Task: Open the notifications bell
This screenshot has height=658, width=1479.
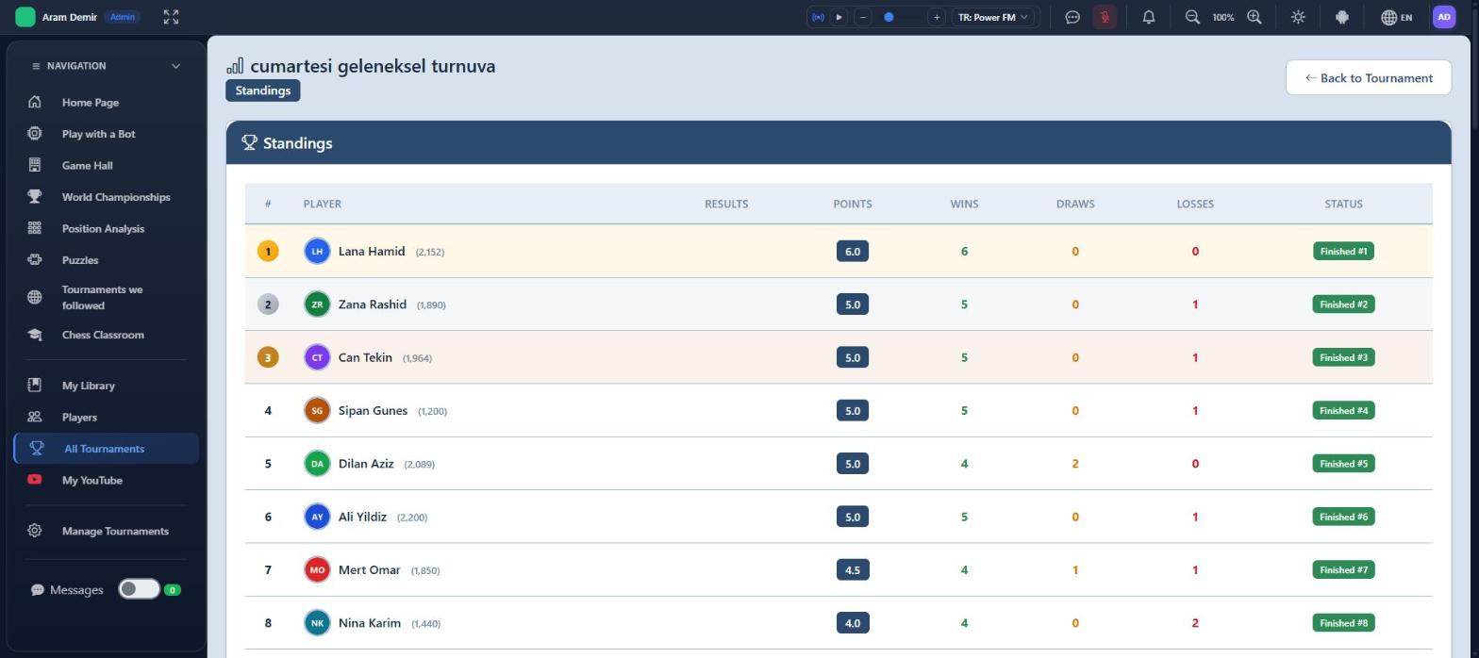Action: 1149,17
